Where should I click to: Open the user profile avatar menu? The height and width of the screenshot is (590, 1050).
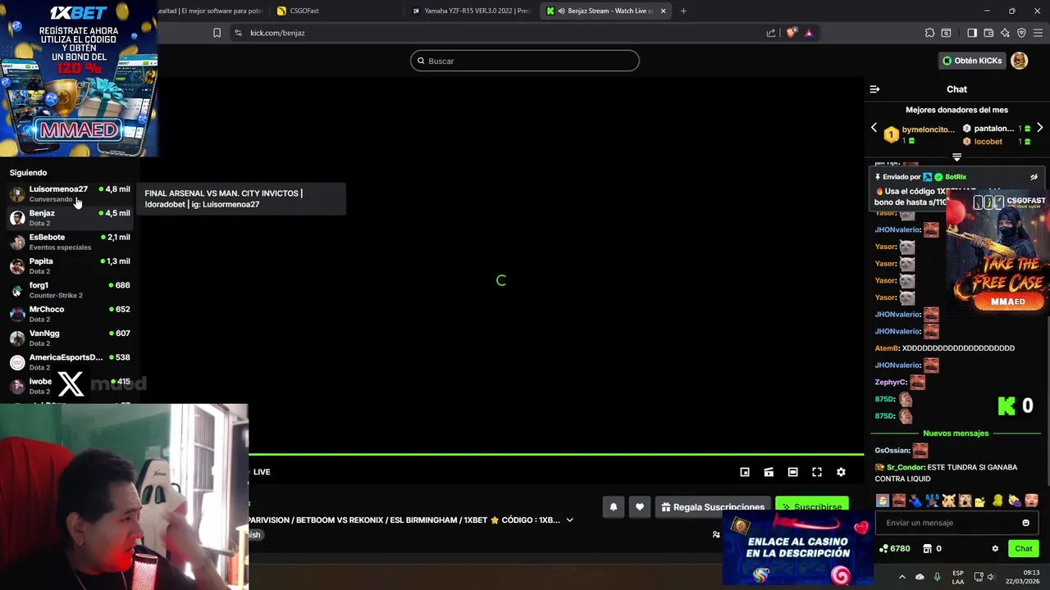click(x=1020, y=61)
